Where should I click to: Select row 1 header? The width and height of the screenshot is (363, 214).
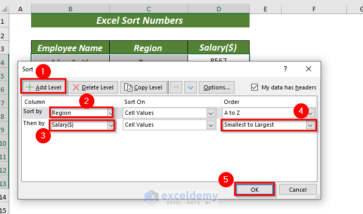(4, 21)
